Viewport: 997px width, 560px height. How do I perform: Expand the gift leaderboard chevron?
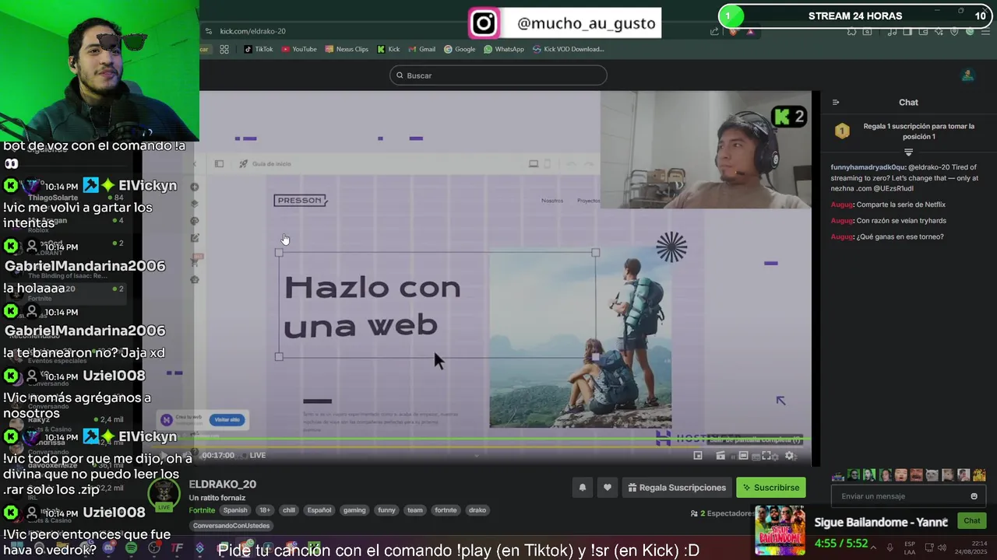[908, 152]
